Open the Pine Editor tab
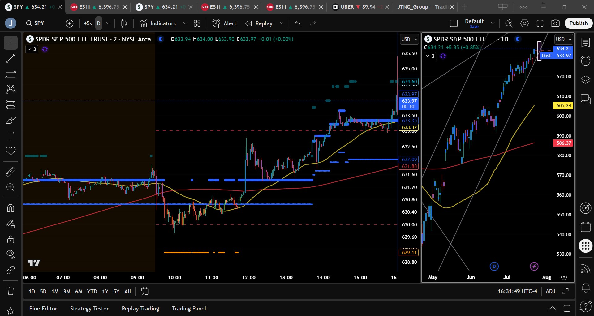 [x=43, y=308]
